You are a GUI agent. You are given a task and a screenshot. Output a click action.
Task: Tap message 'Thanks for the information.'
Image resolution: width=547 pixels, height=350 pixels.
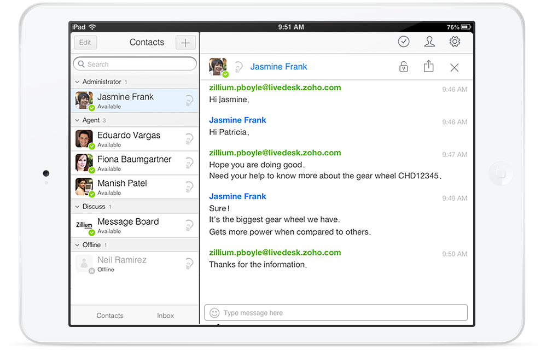258,265
